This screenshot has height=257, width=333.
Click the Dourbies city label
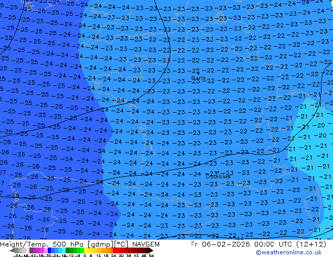pos(218,176)
